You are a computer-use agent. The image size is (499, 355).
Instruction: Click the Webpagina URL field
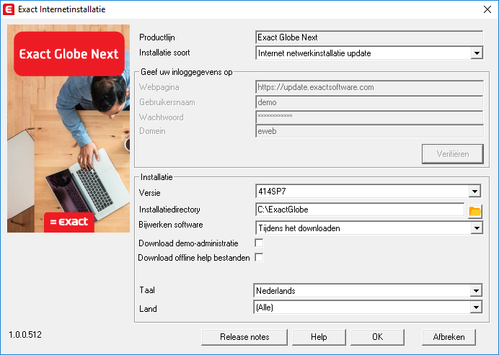(369, 87)
